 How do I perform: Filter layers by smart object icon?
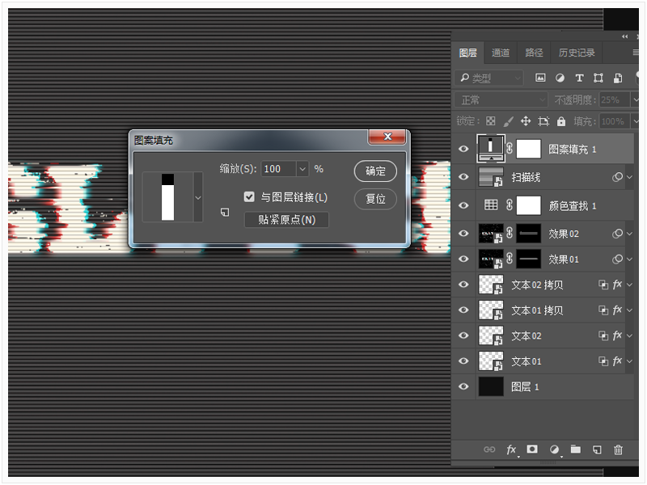tap(618, 78)
